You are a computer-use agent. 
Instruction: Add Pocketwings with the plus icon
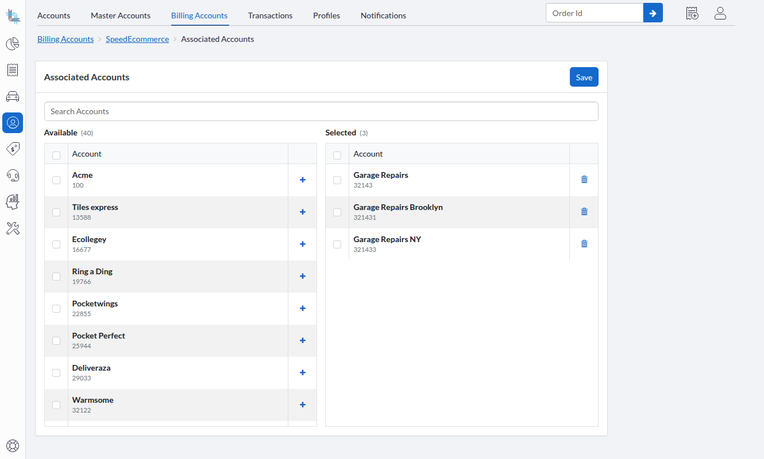tap(303, 308)
